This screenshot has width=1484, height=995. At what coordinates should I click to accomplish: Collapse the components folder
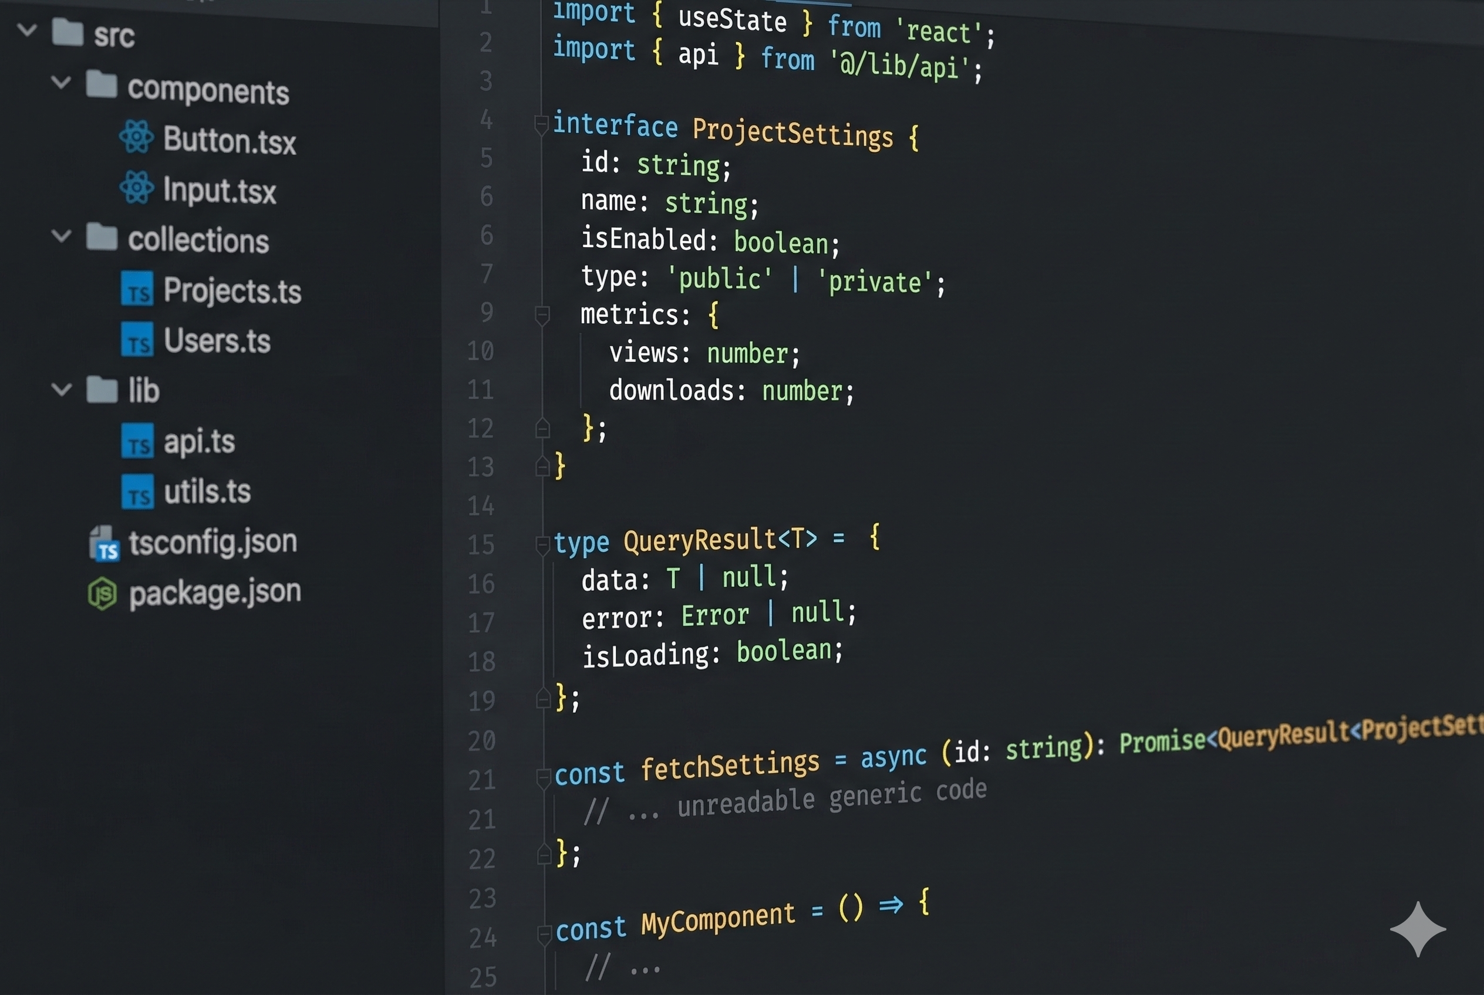(x=61, y=83)
